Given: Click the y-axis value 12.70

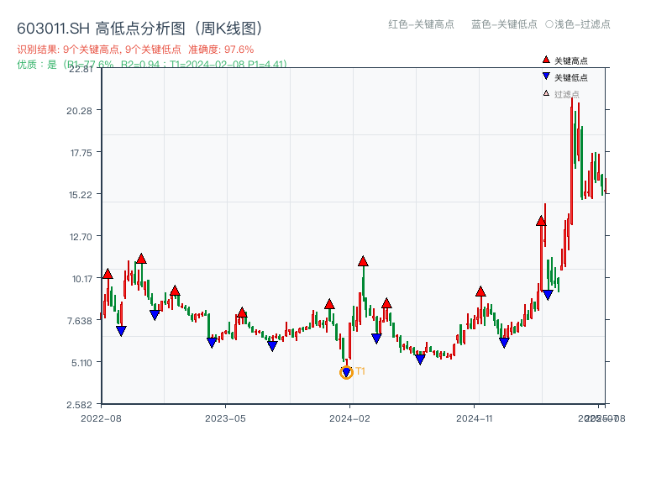Looking at the screenshot, I should click(x=81, y=237).
